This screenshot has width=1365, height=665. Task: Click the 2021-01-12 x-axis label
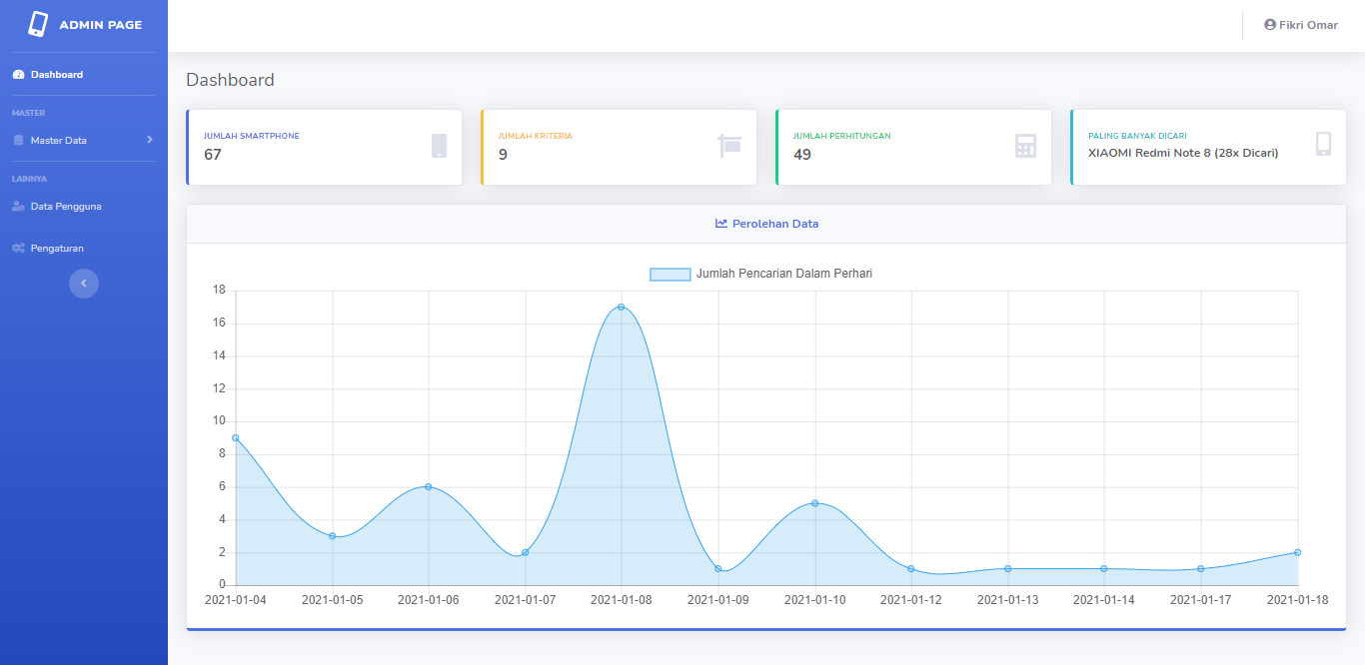911,600
